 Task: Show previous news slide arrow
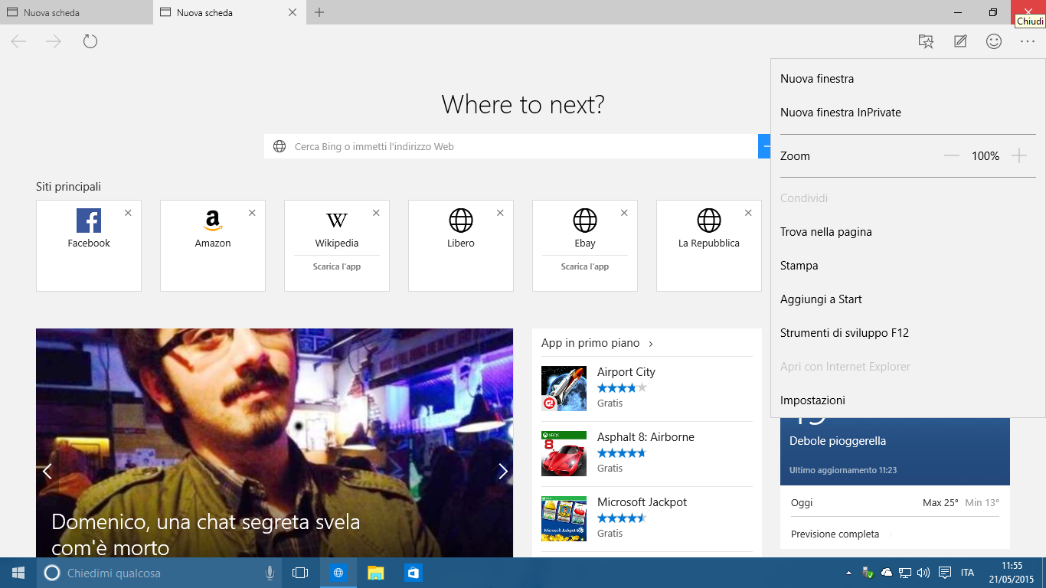[x=47, y=471]
